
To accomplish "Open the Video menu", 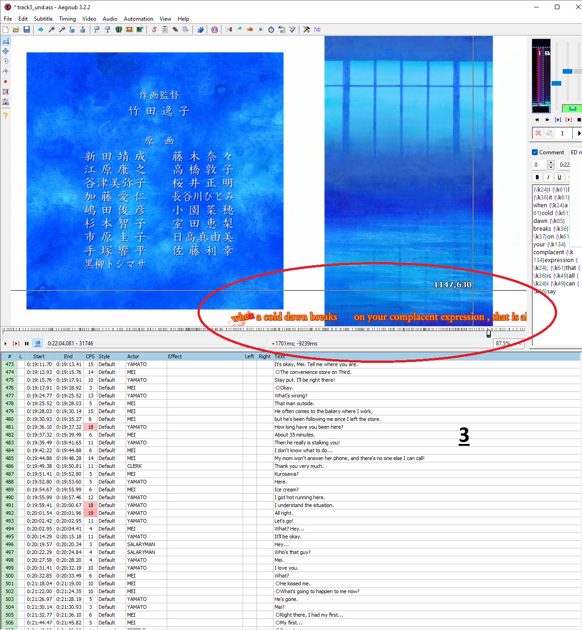I will [89, 19].
